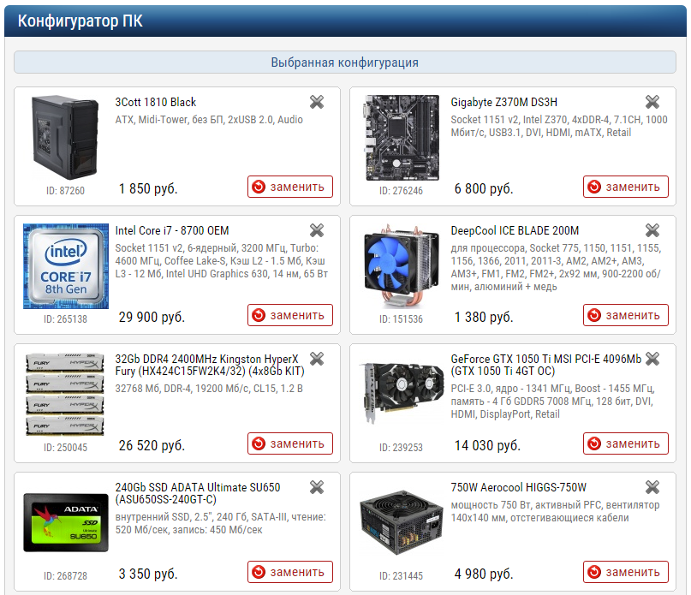Screen dimensions: 691x595
Task: Click the Выбранная конфигурация header bar
Action: click(x=344, y=62)
